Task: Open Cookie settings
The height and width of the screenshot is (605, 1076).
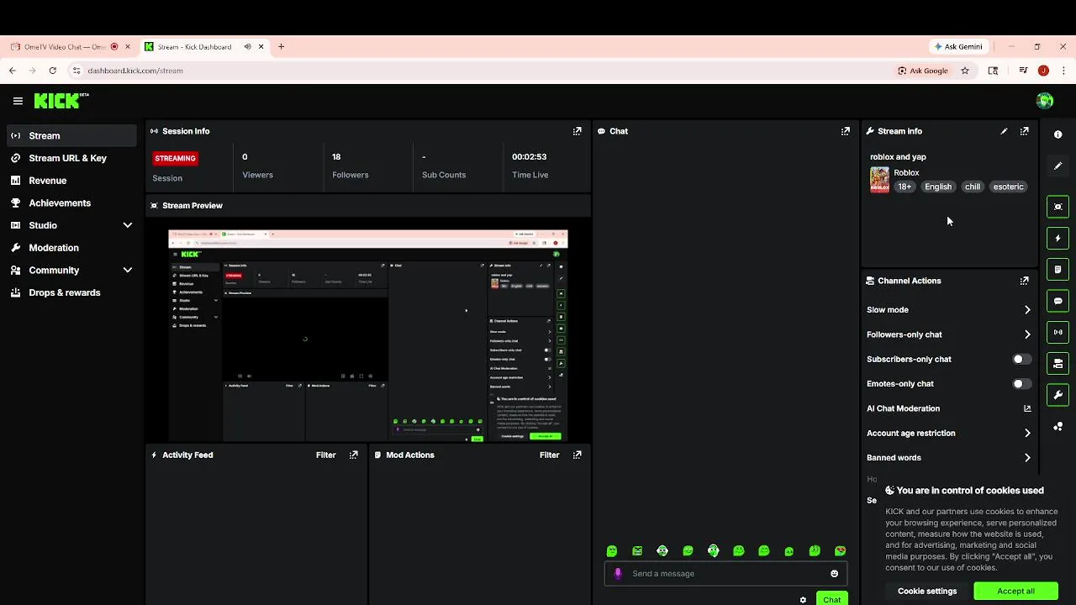Action: click(x=927, y=591)
